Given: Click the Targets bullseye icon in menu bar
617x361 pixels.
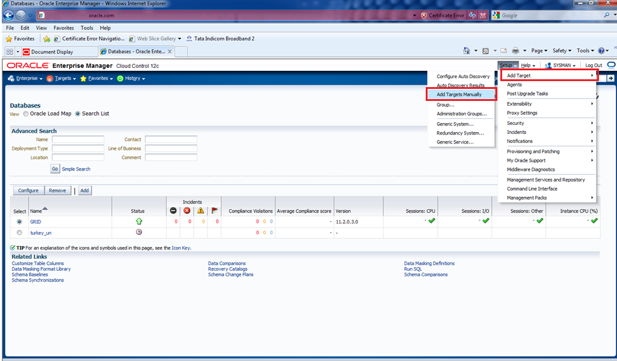Looking at the screenshot, I should point(50,79).
